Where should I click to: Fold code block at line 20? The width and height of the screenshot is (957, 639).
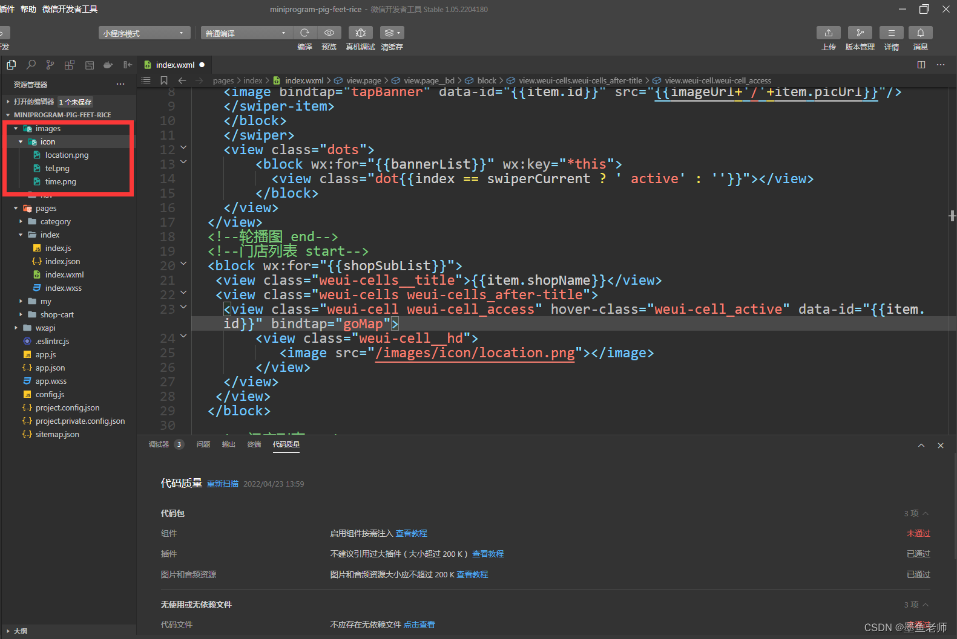click(183, 264)
